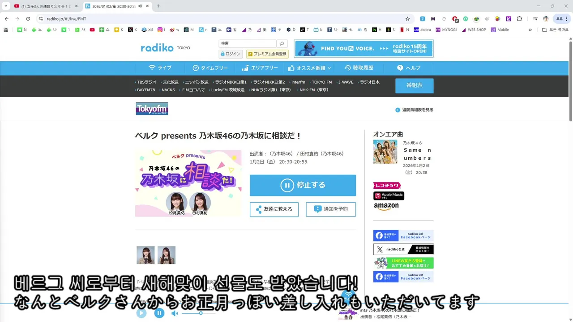Open the レコチョク store link
This screenshot has height=322, width=573.
pos(387,186)
